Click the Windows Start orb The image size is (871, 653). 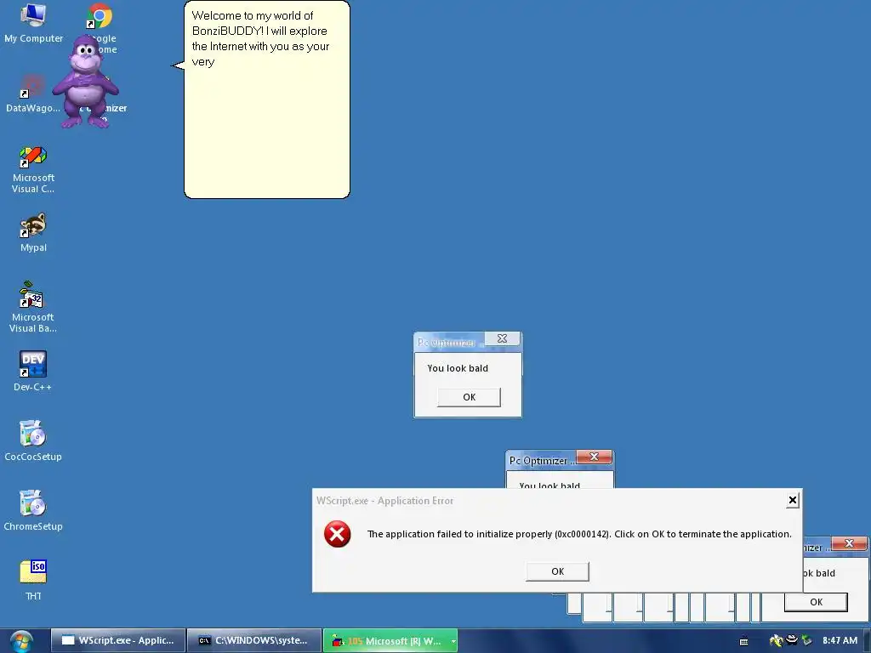pos(20,641)
